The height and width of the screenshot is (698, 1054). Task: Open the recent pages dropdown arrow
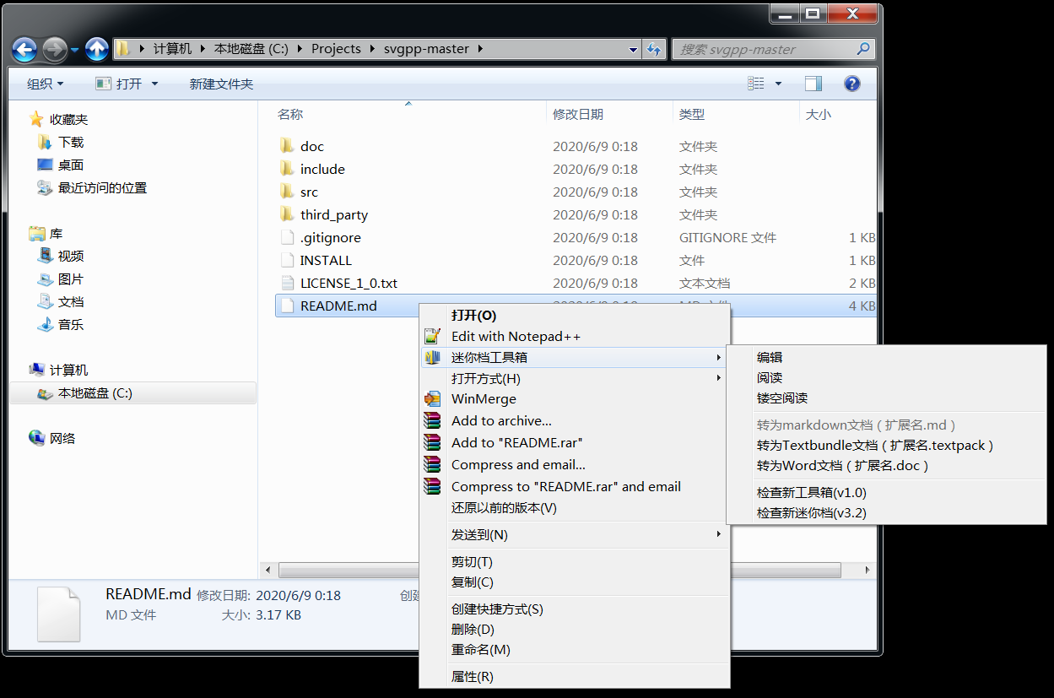[75, 50]
